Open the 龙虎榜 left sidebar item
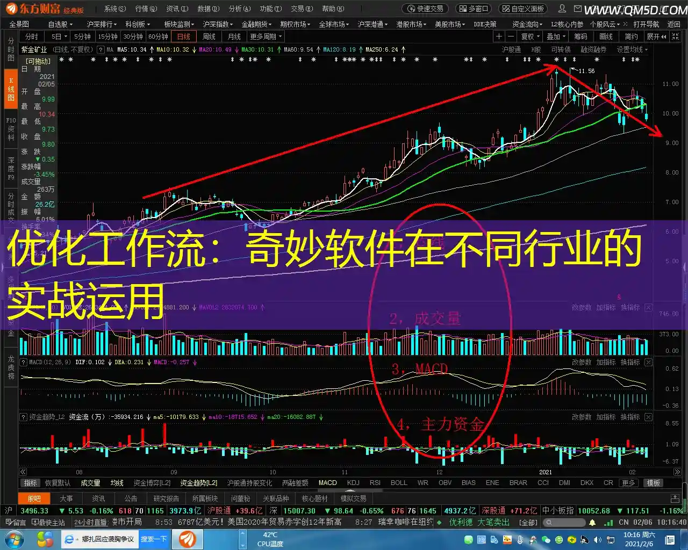688x550 pixels. (11, 367)
